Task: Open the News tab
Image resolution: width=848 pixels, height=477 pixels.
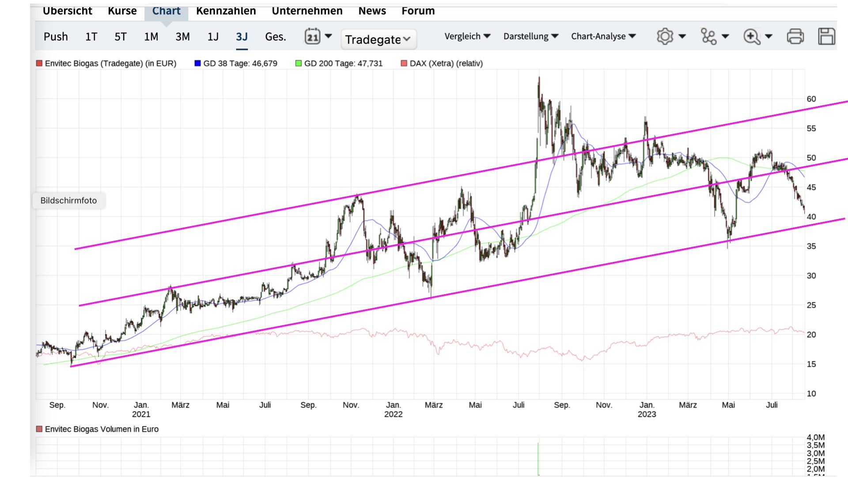Action: click(372, 11)
